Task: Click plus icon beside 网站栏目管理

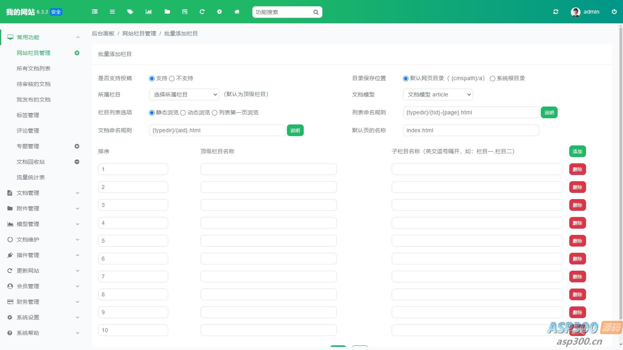Action: click(77, 53)
